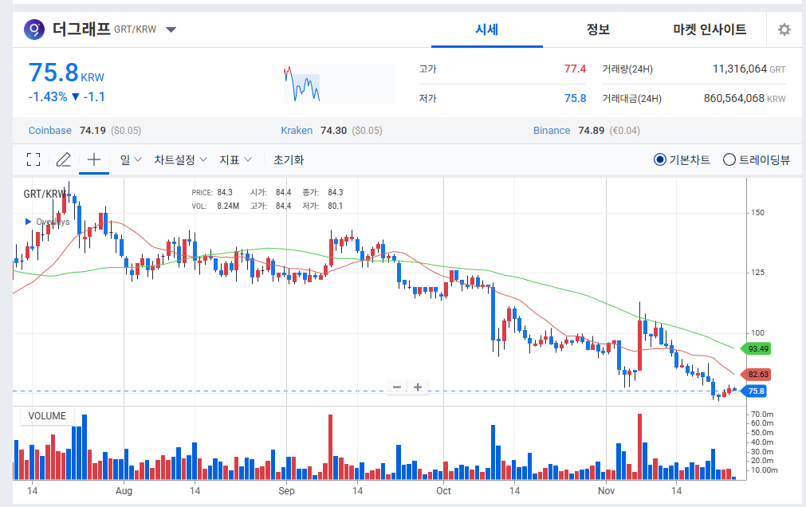Expand the 차트설정 dropdown
Screen dimensions: 806x507
[x=180, y=159]
